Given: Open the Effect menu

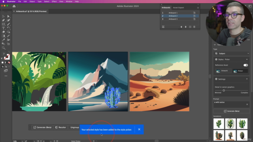Looking at the screenshot, I should (x=54, y=2).
